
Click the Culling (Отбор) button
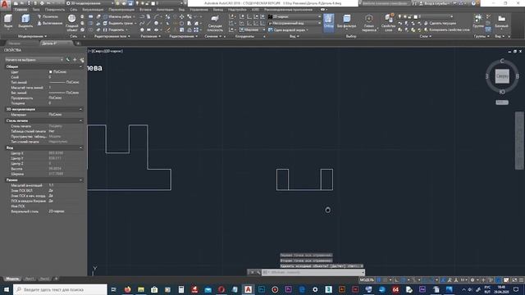coord(328,22)
